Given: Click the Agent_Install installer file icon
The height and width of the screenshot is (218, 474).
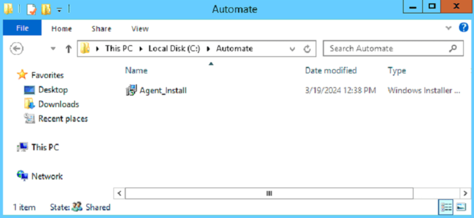Looking at the screenshot, I should 131,90.
